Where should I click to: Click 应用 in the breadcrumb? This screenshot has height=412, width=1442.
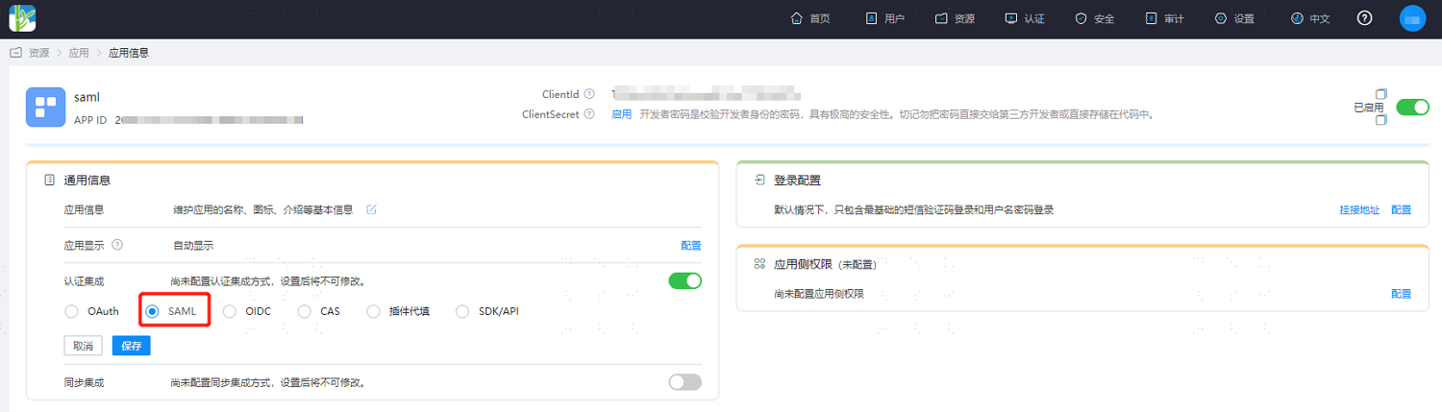pos(79,53)
